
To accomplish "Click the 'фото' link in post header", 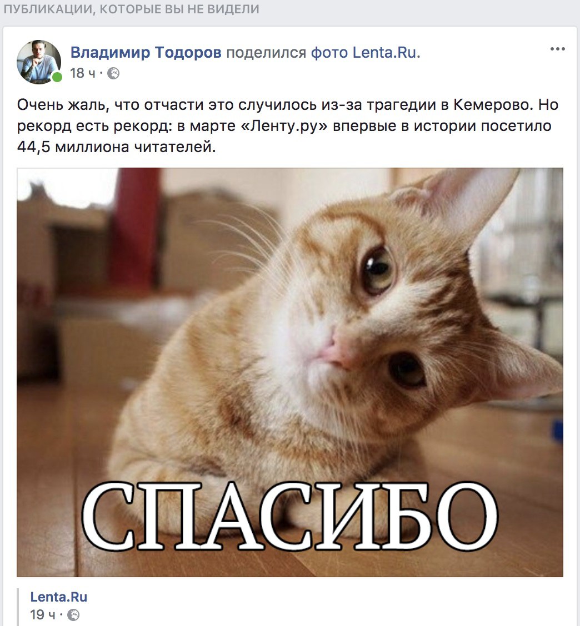I will point(329,52).
